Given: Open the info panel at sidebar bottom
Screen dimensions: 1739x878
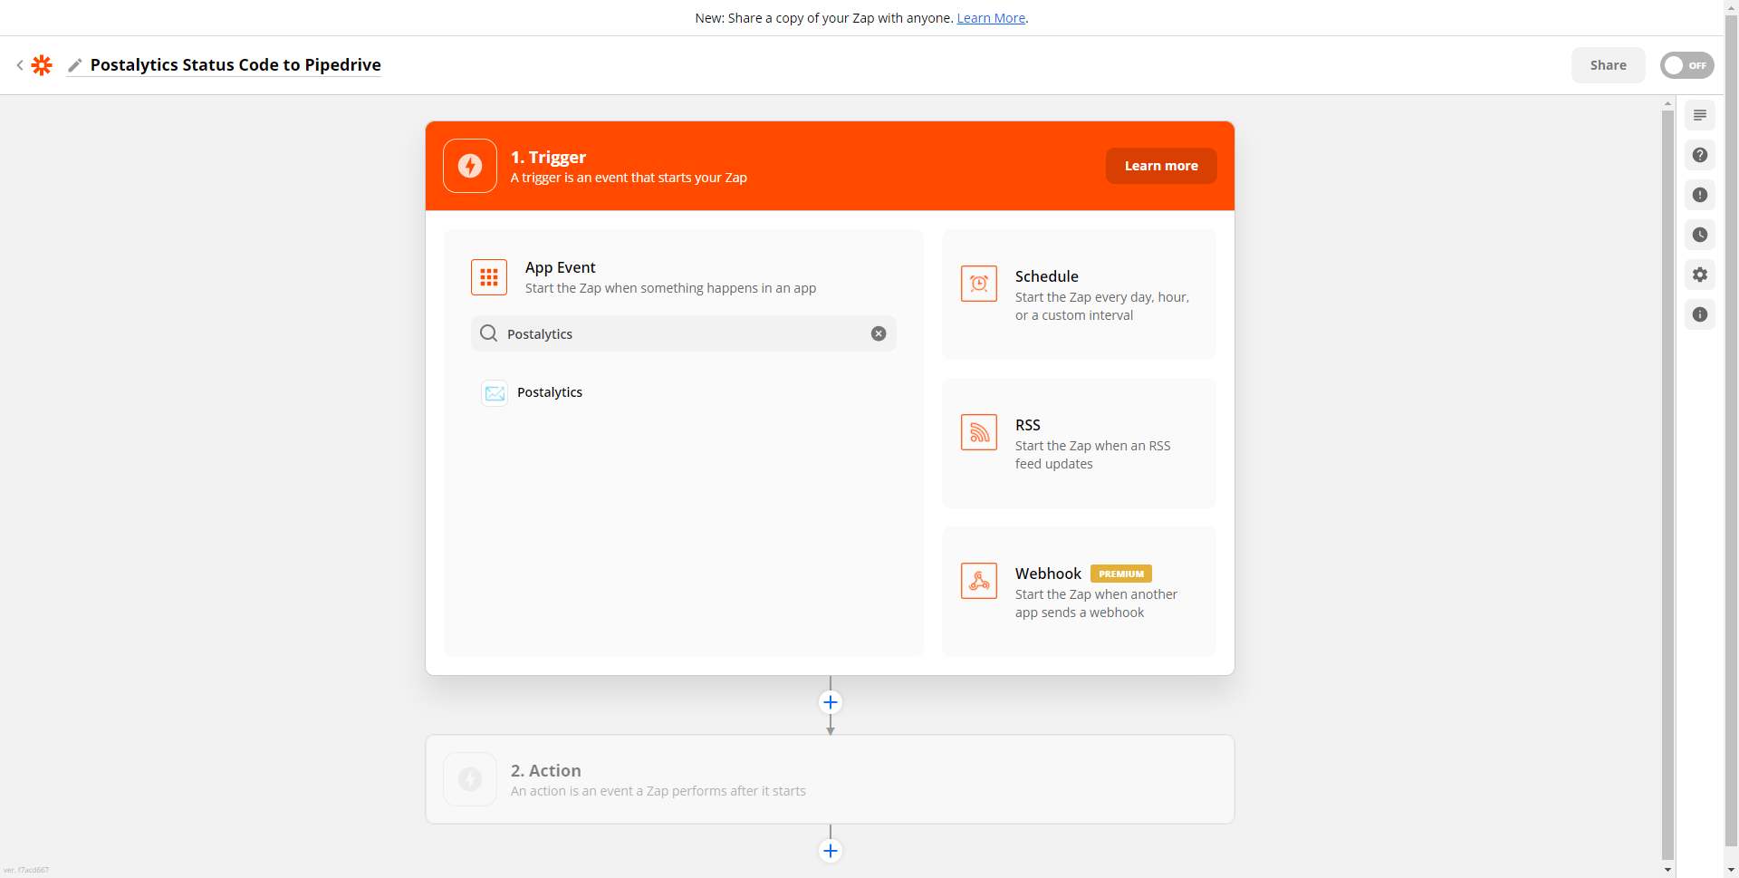Looking at the screenshot, I should pyautogui.click(x=1700, y=314).
